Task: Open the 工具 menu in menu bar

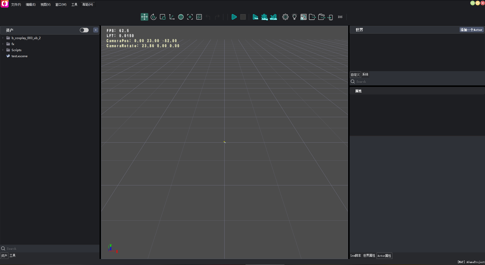Action: click(x=74, y=5)
